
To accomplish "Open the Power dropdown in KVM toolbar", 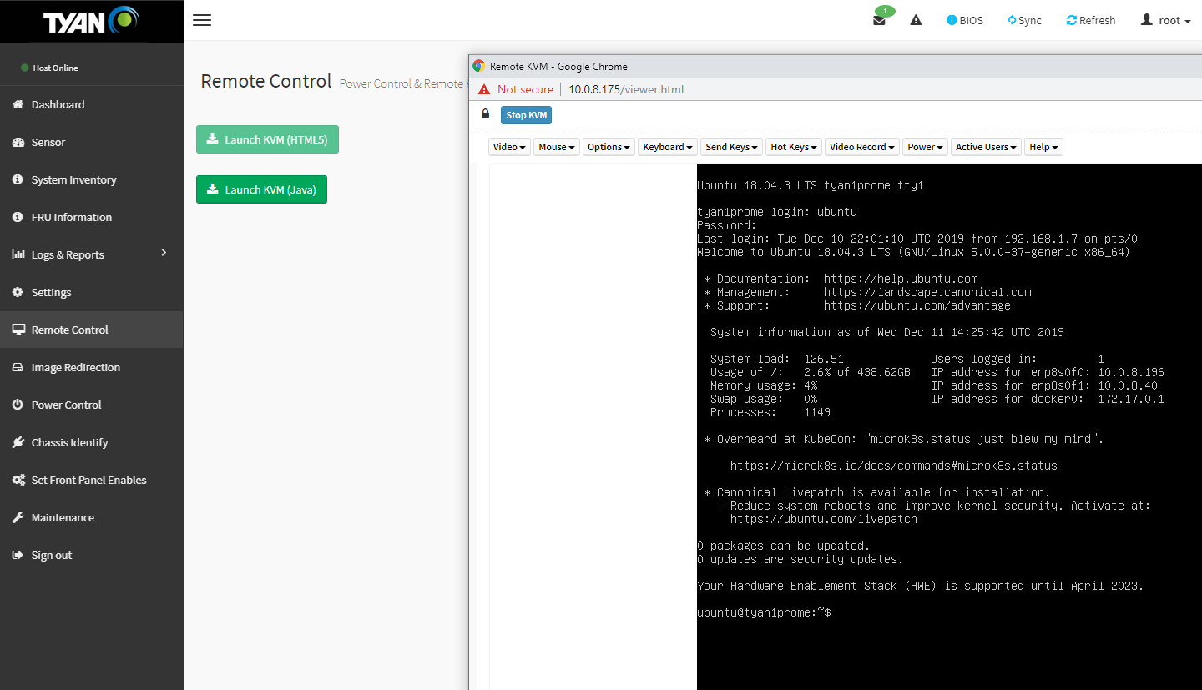I will [926, 147].
